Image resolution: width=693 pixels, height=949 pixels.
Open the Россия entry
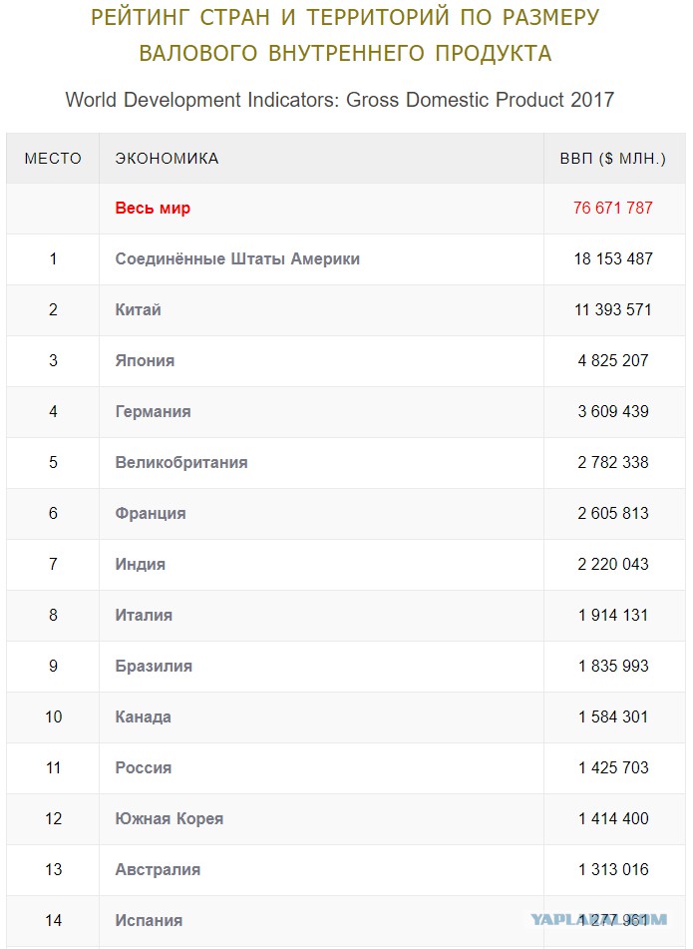click(x=144, y=767)
